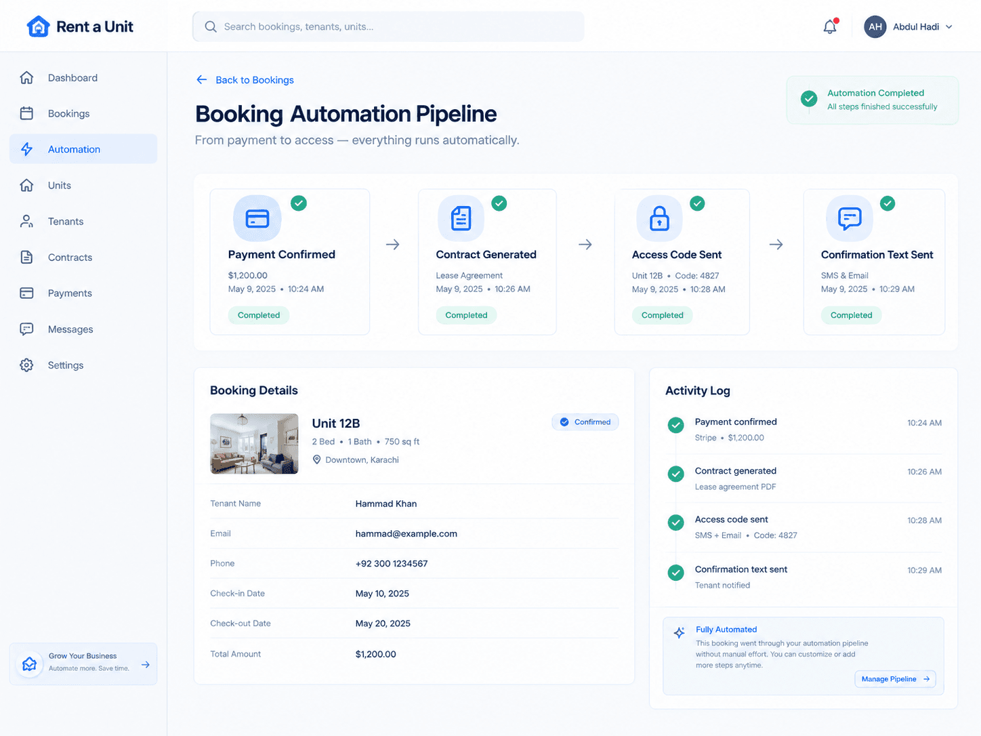The image size is (981, 736).
Task: Click the Confirmation text sent log entry
Action: pyautogui.click(x=804, y=577)
